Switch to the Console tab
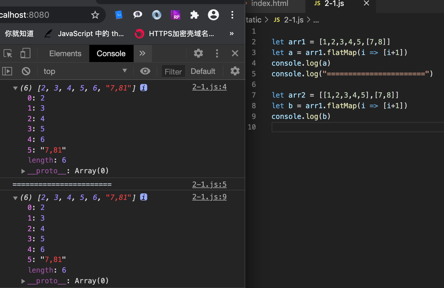444x288 pixels. pos(111,54)
